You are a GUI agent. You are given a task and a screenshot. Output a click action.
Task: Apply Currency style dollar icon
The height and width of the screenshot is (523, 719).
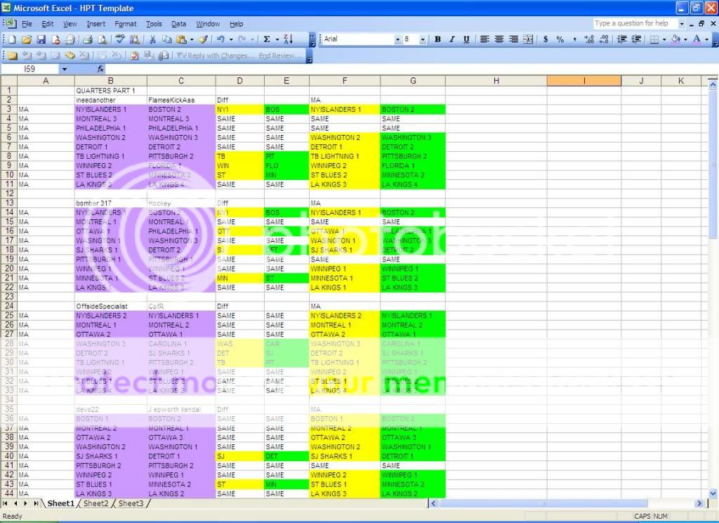click(x=546, y=39)
